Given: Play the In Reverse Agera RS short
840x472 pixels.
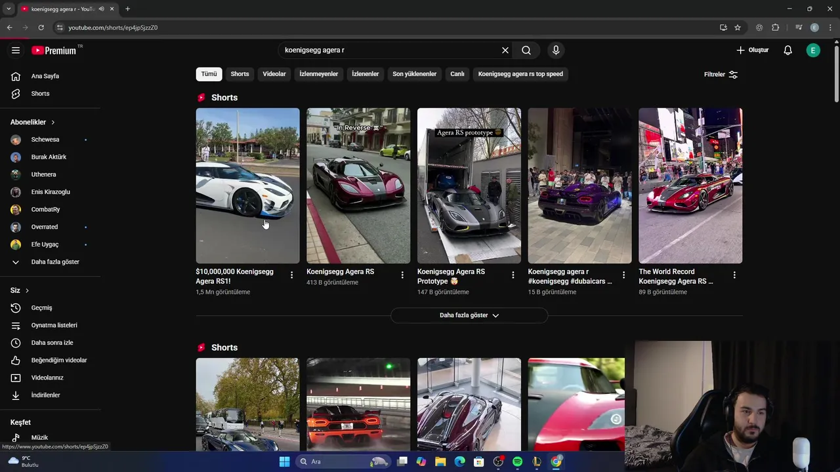Looking at the screenshot, I should click(358, 186).
